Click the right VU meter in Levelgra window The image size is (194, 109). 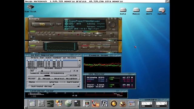161,104
